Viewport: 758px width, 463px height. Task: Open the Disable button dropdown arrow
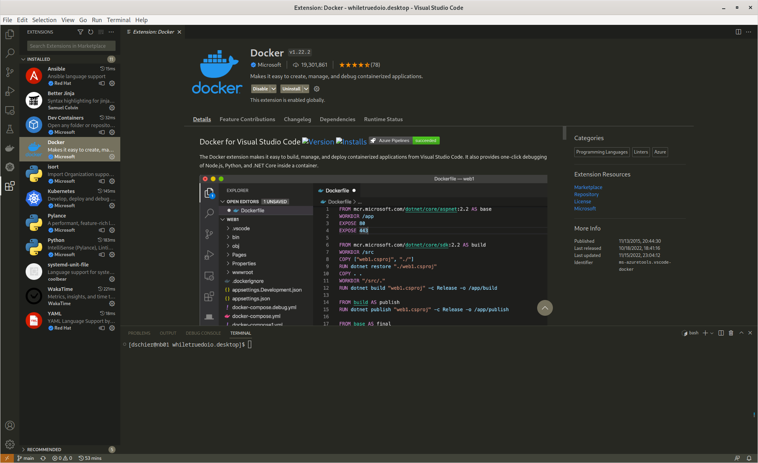pyautogui.click(x=273, y=89)
